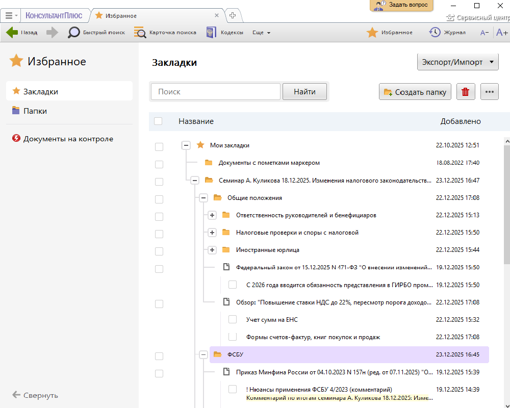The width and height of the screenshot is (510, 408).
Task: Check the box for Учет сумм на ЕНС
Action: click(x=233, y=319)
